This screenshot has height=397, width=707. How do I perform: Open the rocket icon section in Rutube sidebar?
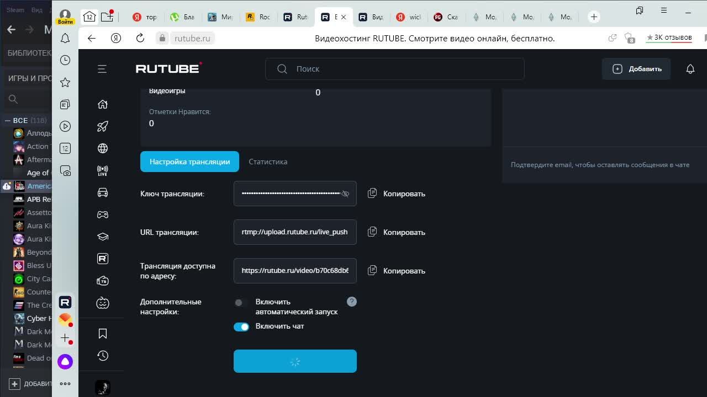102,126
